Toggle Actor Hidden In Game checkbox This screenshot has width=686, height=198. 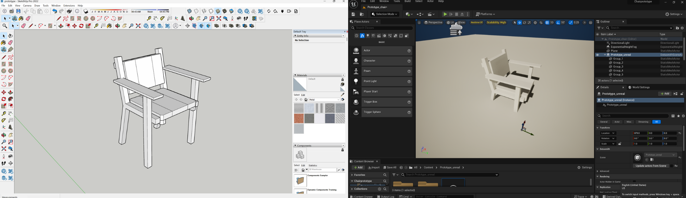(635, 181)
